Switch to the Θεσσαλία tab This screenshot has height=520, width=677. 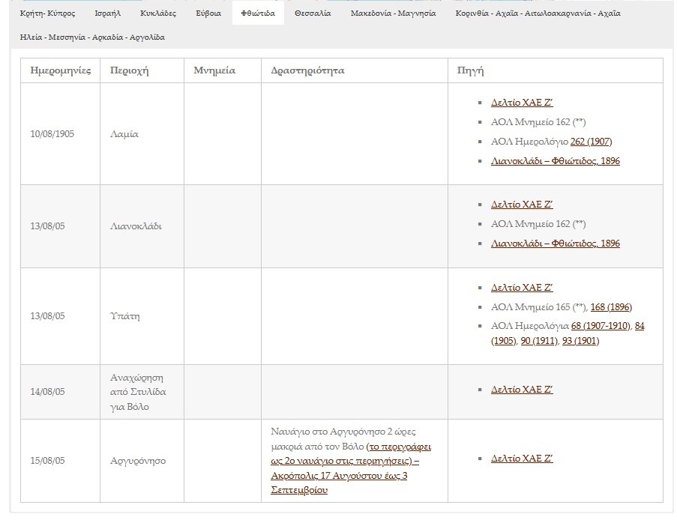[313, 13]
